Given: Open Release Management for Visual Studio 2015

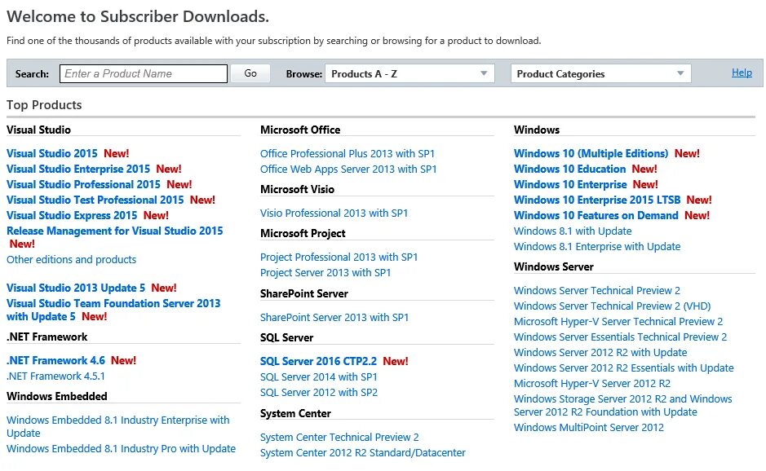Looking at the screenshot, I should (115, 231).
